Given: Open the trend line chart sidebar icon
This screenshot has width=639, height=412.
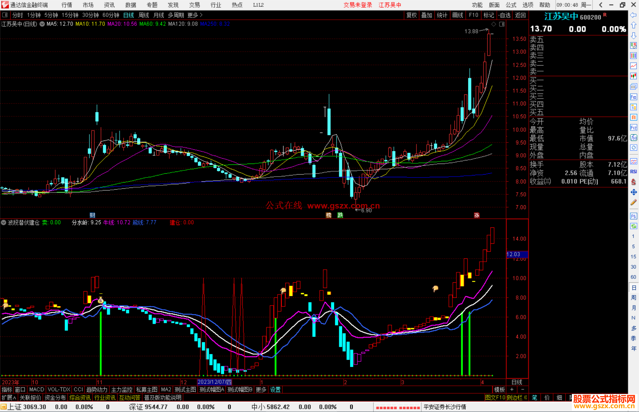Looking at the screenshot, I should (x=633, y=66).
